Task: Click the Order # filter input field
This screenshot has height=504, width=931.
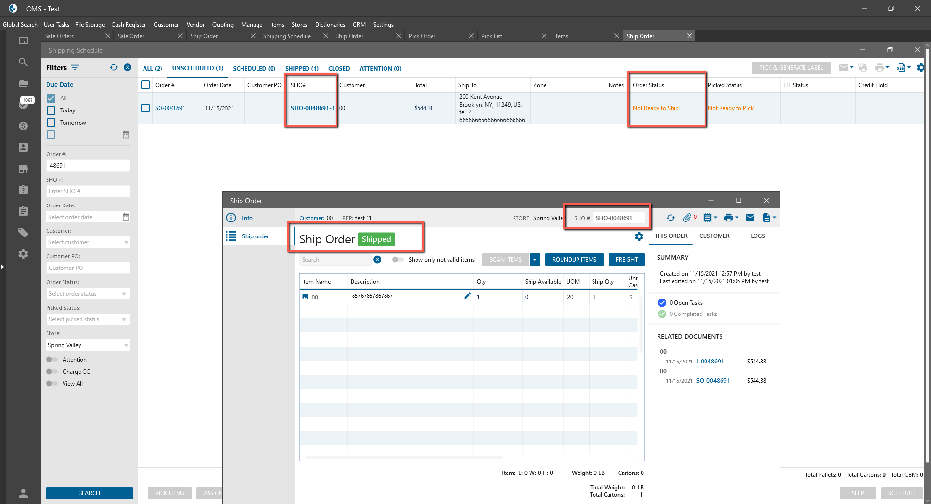Action: (x=88, y=166)
